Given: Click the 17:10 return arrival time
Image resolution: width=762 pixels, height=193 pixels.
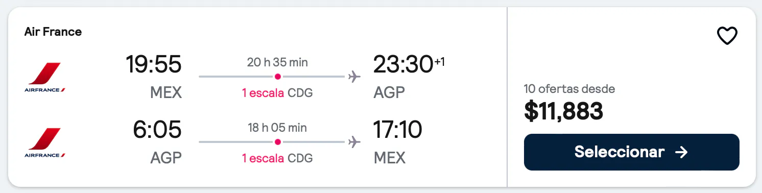Looking at the screenshot, I should point(398,130).
